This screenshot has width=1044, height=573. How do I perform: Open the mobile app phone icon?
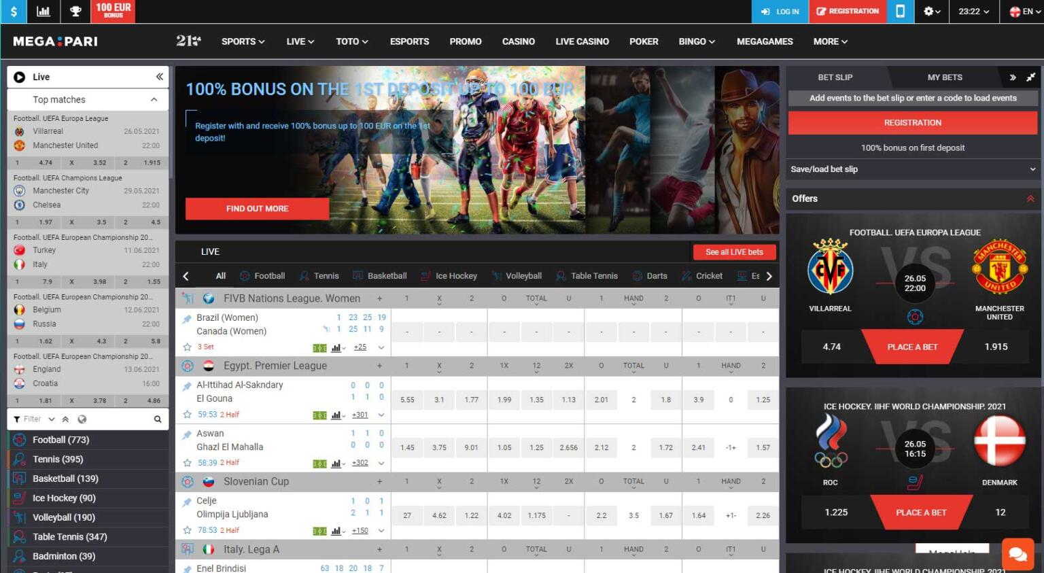[900, 12]
